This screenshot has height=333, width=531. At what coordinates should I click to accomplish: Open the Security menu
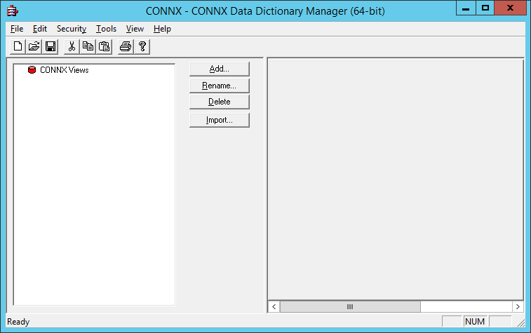72,29
